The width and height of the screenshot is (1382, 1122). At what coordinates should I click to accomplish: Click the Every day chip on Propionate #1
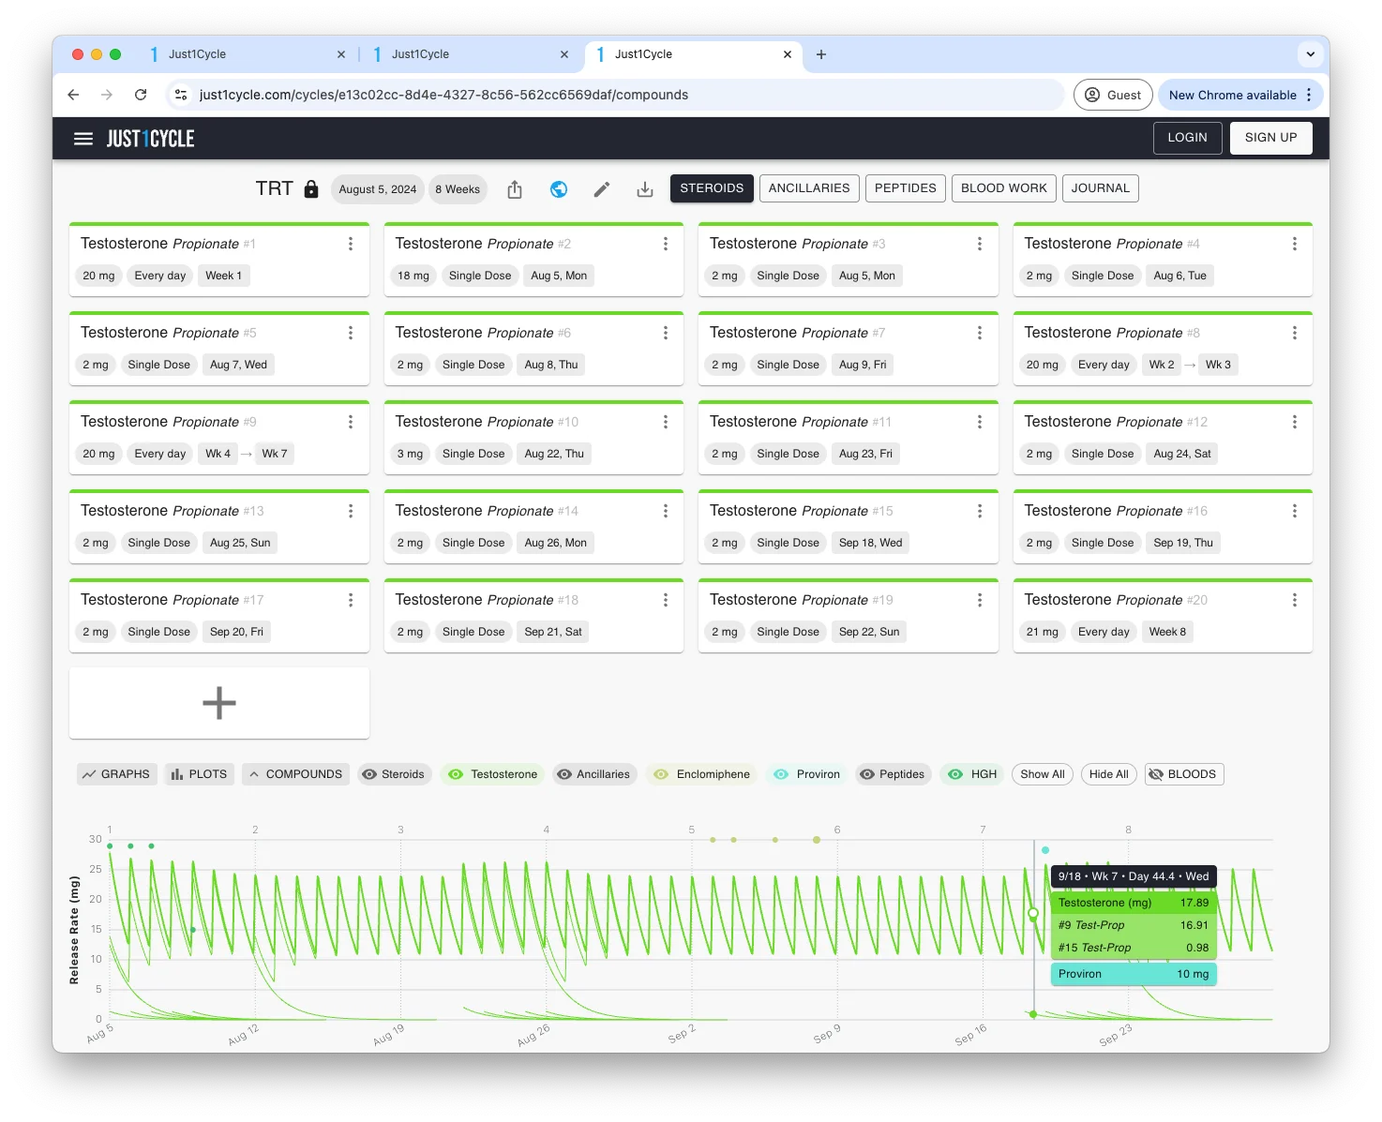(x=160, y=276)
